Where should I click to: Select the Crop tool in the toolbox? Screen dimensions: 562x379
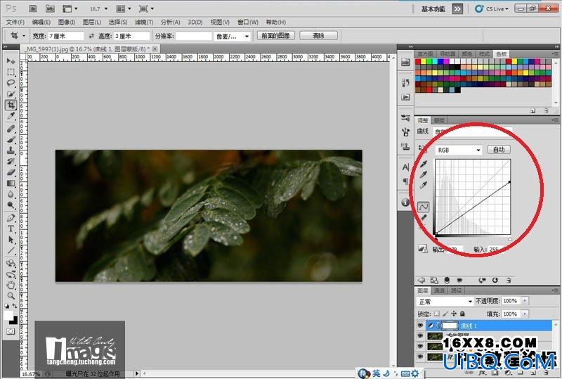[x=11, y=105]
